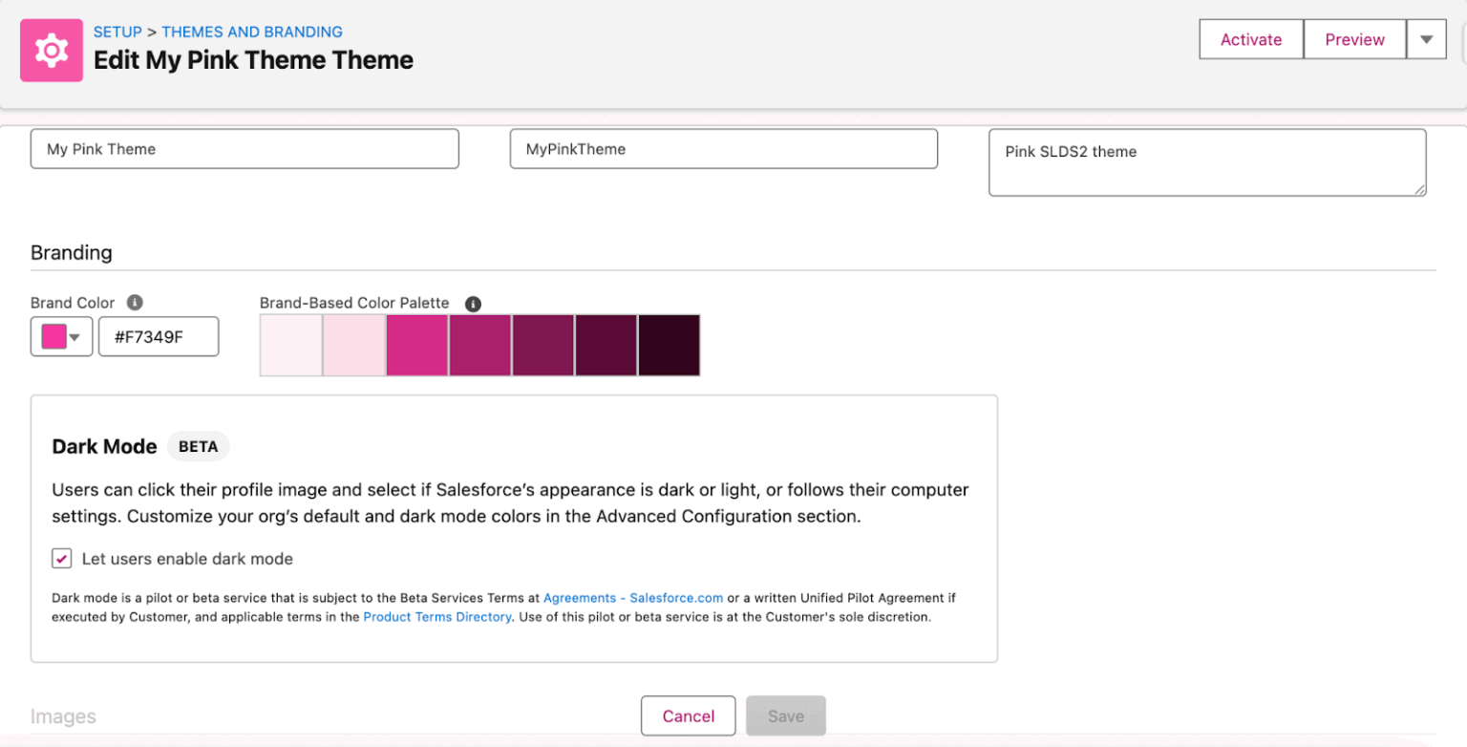
Task: Click the MyPinkTheme API name field
Action: pos(724,149)
